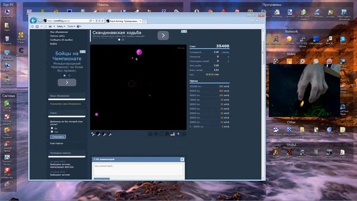Open the 'Сообщить об ошибке' link
Image resolution: width=357 pixels, height=201 pixels.
(x=61, y=40)
